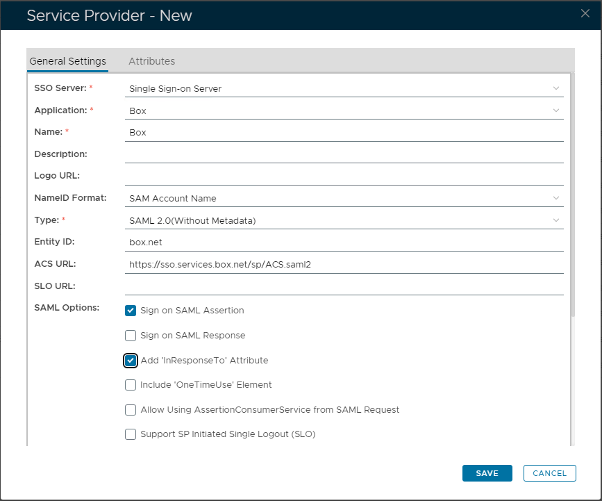Check Include 'OneTimeUse' Element
This screenshot has height=501, width=602.
pos(131,385)
